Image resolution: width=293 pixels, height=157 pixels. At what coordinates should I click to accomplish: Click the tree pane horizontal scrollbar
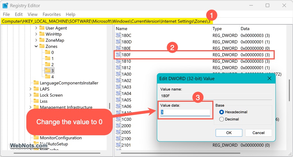(x=57, y=153)
